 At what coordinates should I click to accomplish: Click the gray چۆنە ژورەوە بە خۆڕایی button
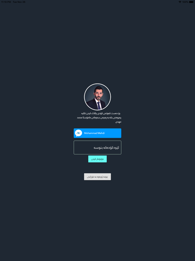tap(97, 177)
